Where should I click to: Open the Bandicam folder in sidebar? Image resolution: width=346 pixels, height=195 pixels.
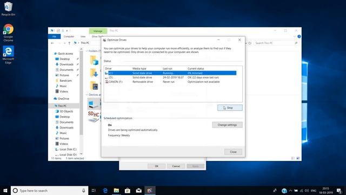[64, 81]
